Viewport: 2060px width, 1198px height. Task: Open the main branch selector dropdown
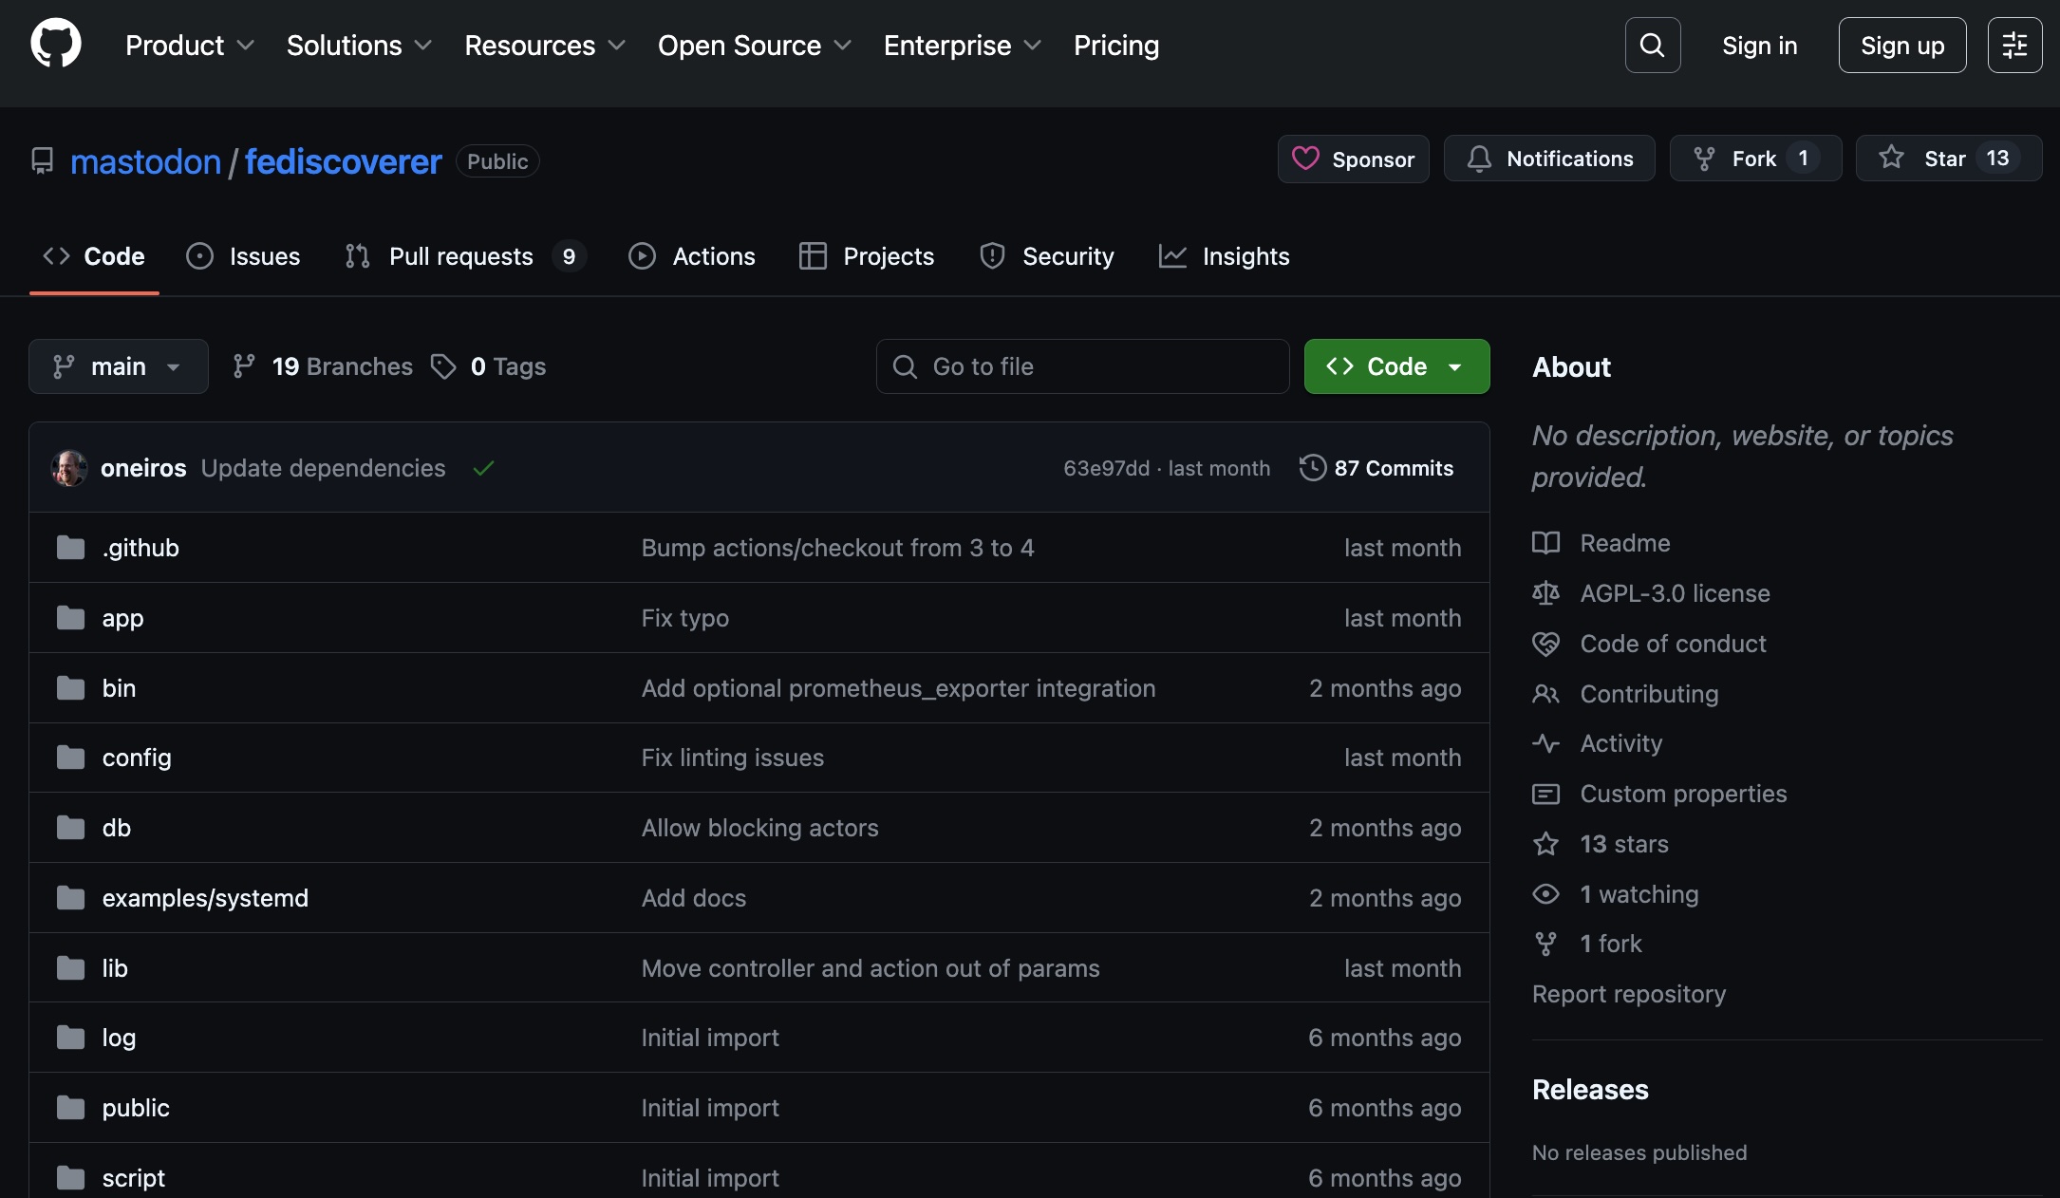coord(119,366)
